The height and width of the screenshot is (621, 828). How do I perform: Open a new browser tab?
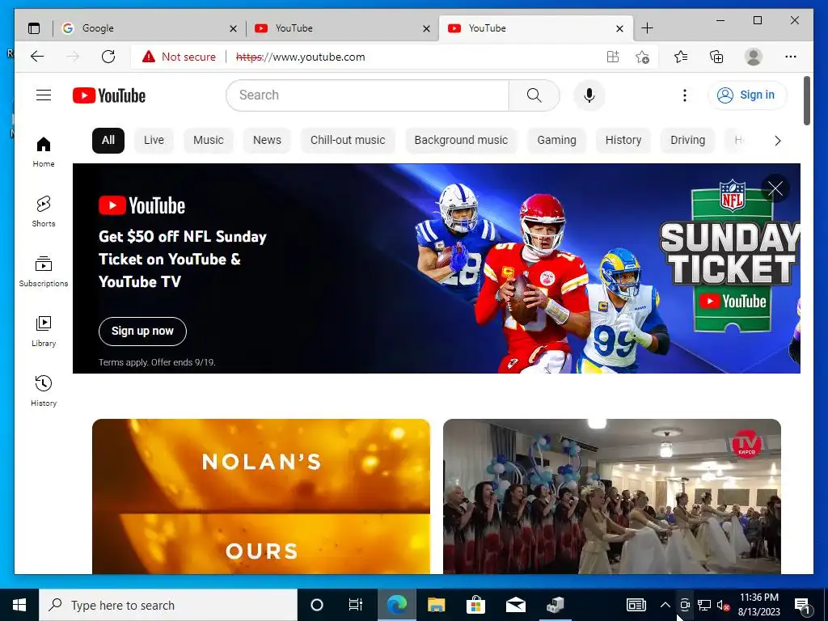pyautogui.click(x=647, y=28)
